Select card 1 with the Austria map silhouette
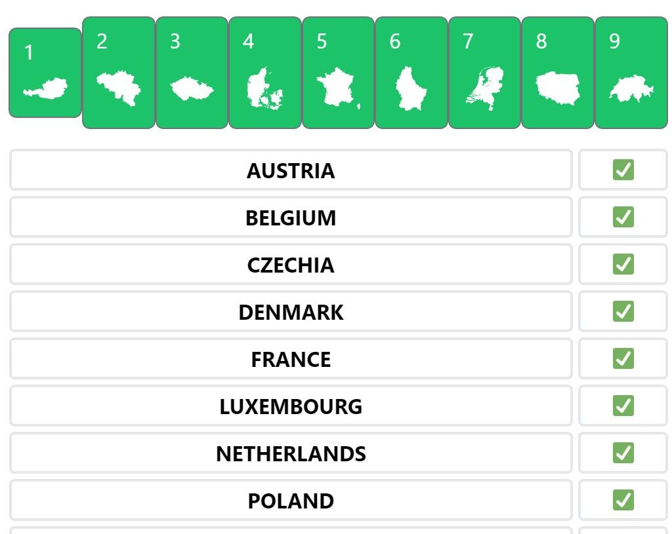The width and height of the screenshot is (672, 534). [45, 73]
